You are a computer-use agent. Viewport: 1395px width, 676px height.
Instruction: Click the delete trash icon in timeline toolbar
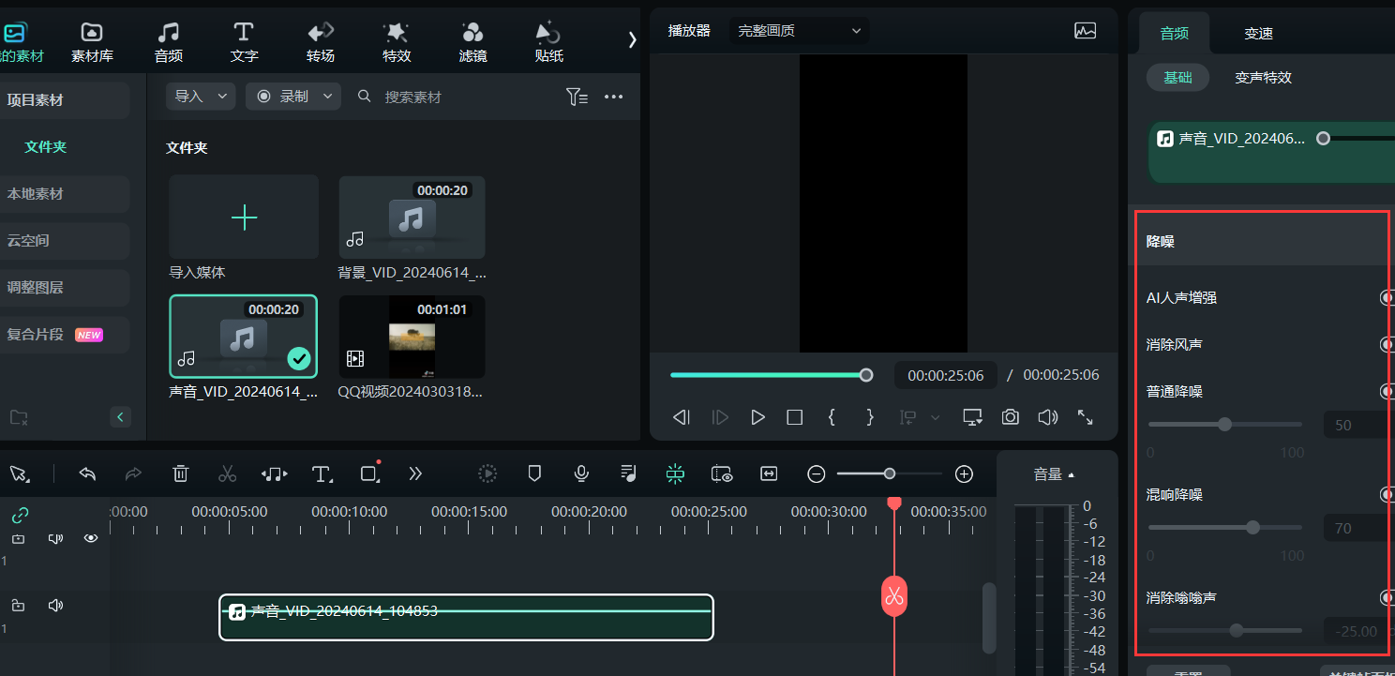[181, 474]
